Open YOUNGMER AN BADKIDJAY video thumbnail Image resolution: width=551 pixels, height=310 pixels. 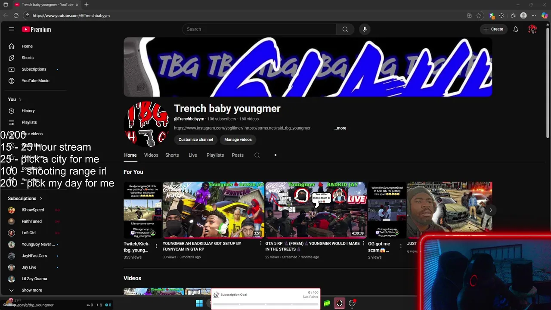pos(213,210)
